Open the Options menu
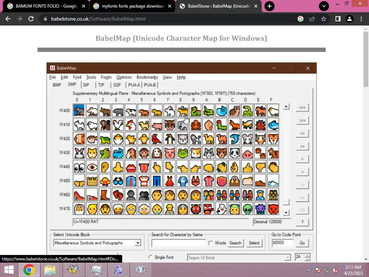The width and height of the screenshot is (369, 277). [124, 77]
